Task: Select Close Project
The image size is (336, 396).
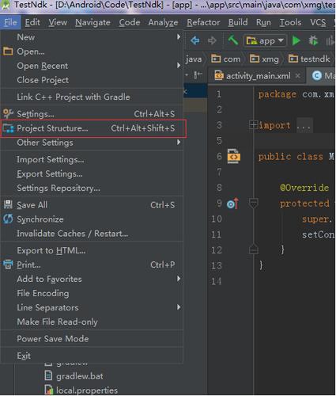Action: coord(92,80)
